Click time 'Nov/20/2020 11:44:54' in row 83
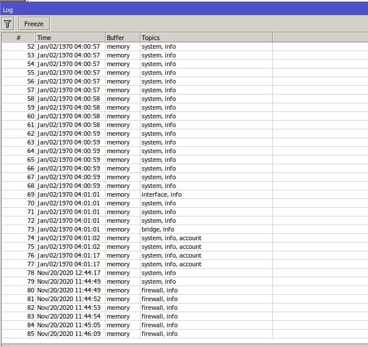Image resolution: width=368 pixels, height=347 pixels. 68,316
